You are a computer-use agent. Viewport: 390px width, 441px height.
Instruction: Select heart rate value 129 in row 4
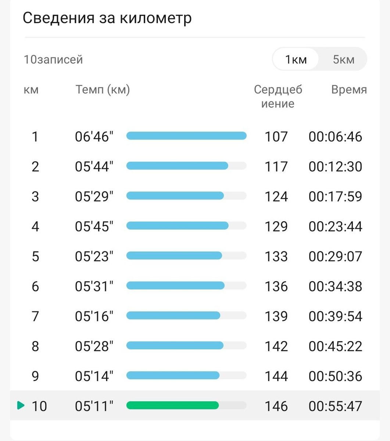[x=276, y=226]
